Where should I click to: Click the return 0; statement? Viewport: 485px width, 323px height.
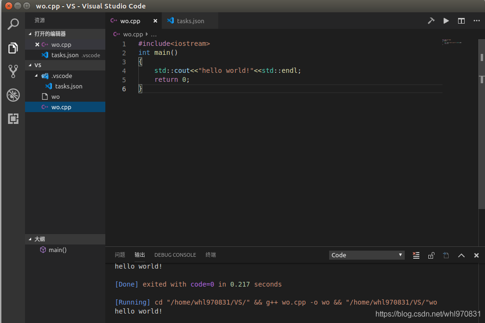point(172,79)
